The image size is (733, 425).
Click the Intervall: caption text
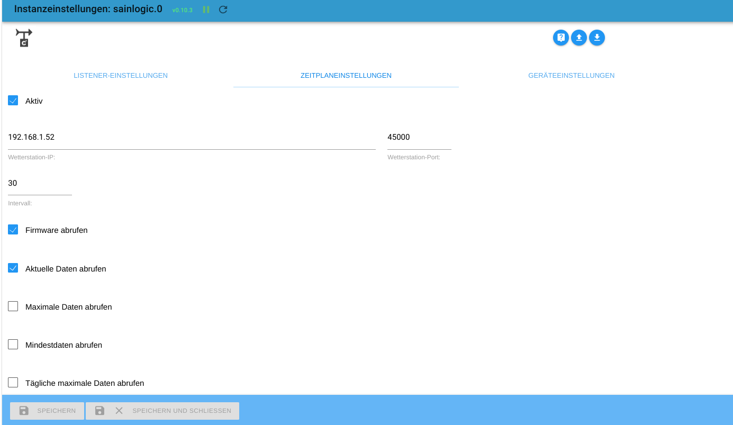pyautogui.click(x=20, y=203)
